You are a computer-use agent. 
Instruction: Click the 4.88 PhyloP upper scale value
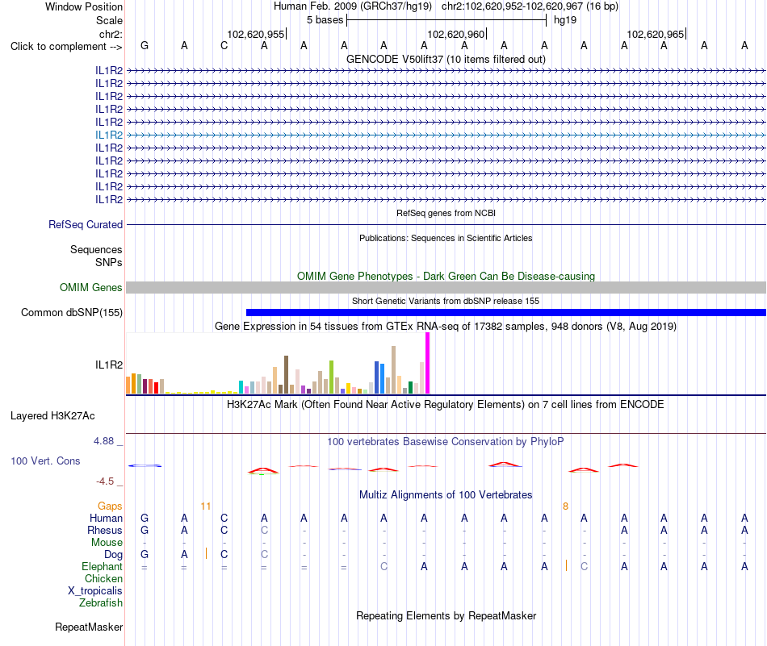point(103,441)
